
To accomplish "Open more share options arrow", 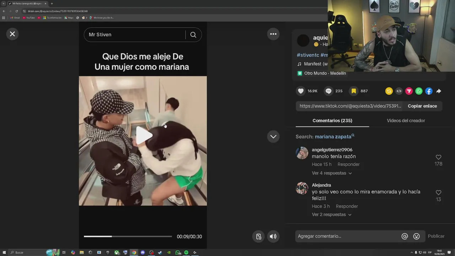I will pyautogui.click(x=439, y=91).
